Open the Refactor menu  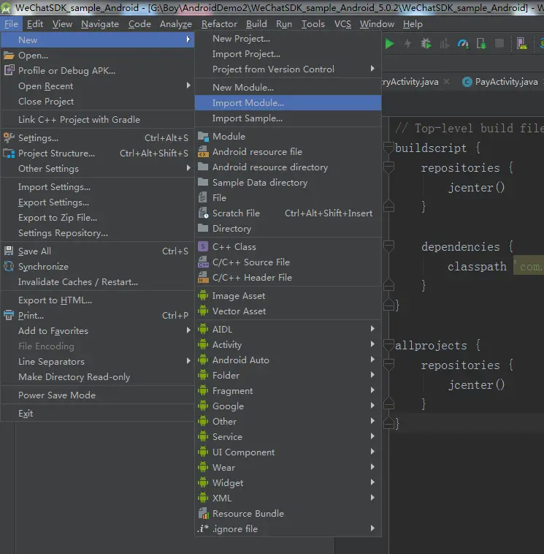pyautogui.click(x=219, y=24)
